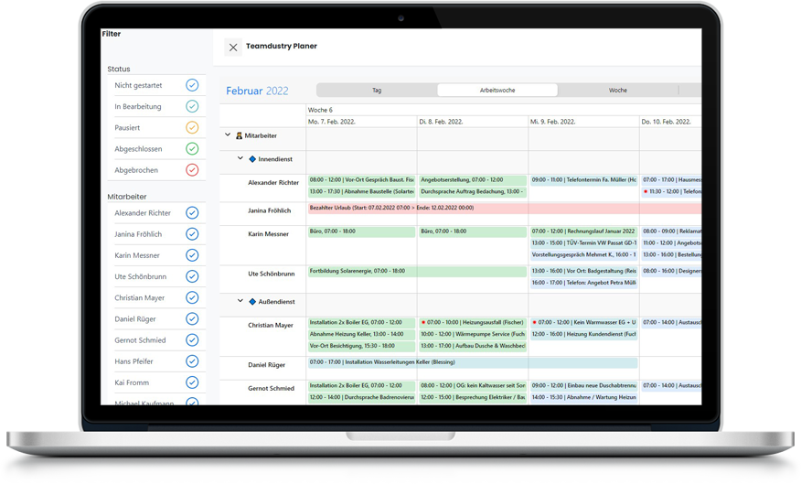This screenshot has width=801, height=484.
Task: Open Heizungsausfall (Fischer) urgent appointment
Action: click(x=473, y=322)
